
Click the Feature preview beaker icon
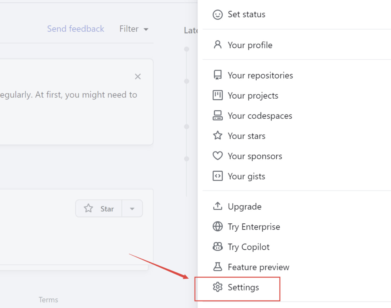click(217, 267)
